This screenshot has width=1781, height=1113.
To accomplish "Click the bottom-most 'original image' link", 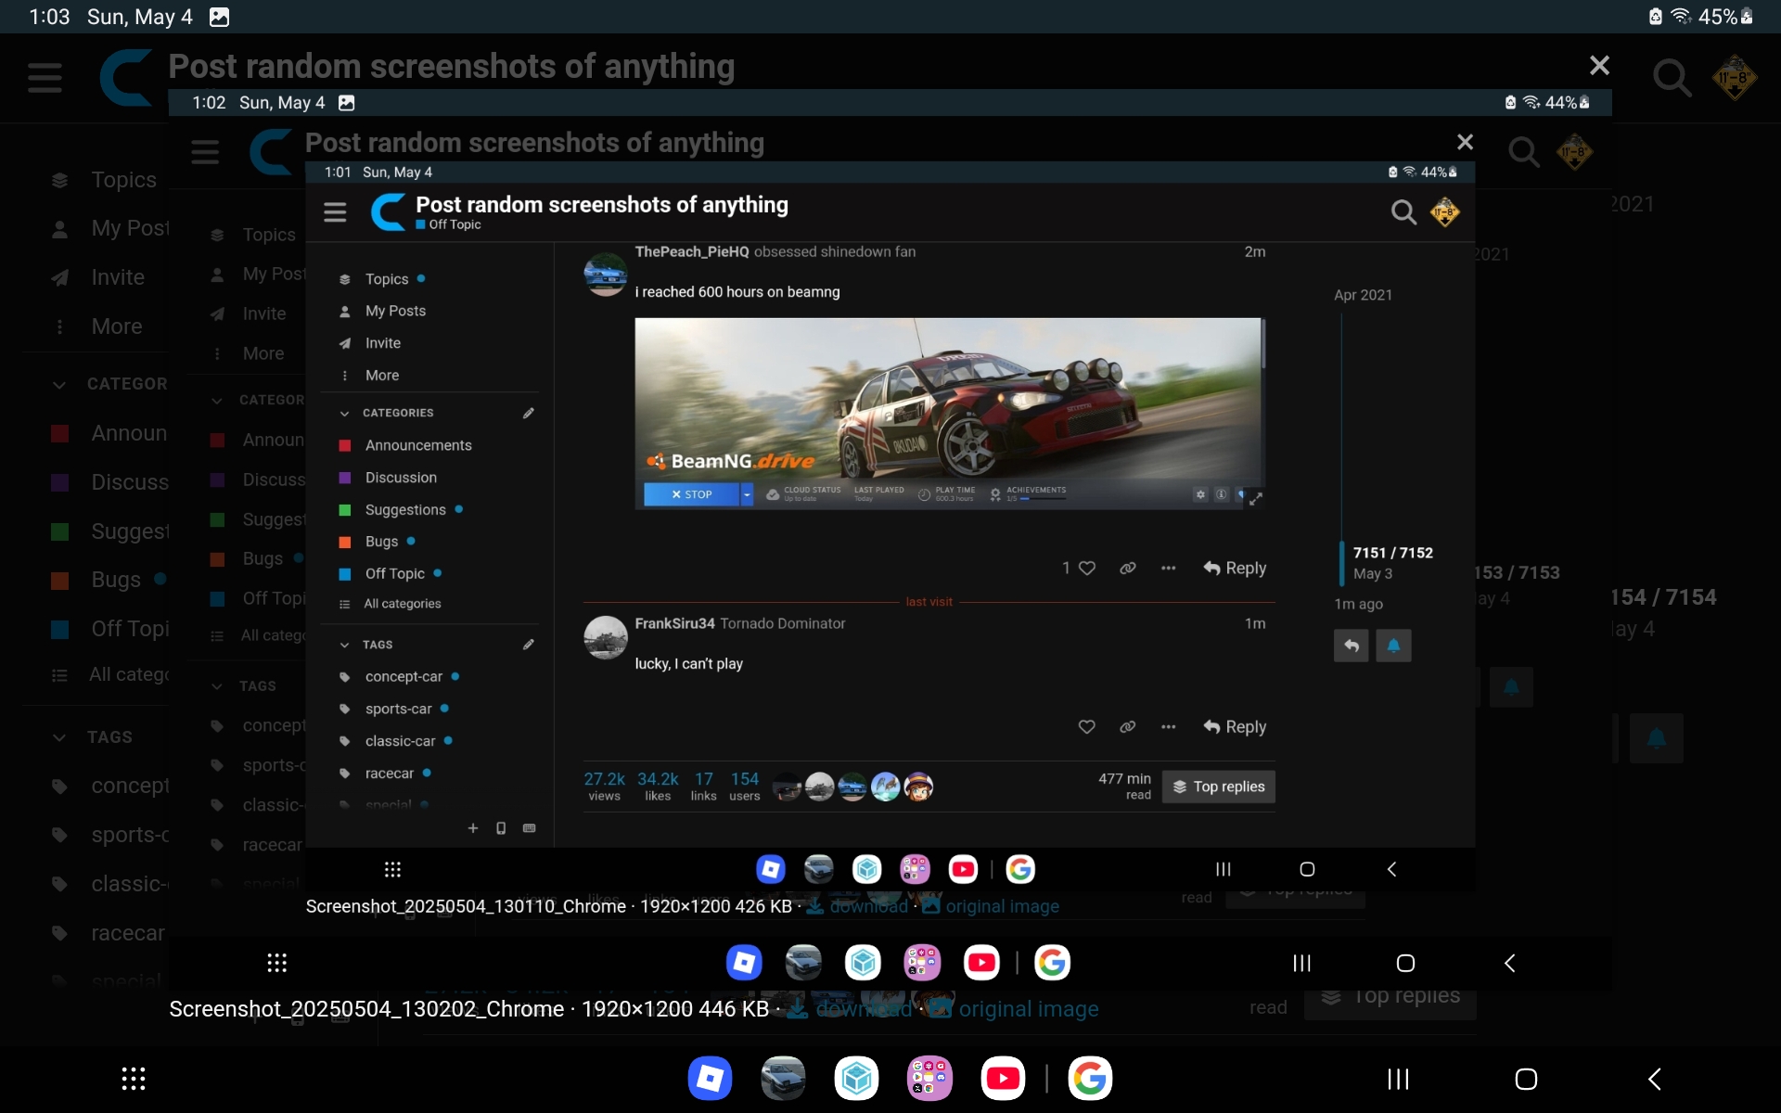I will click(x=1028, y=1009).
